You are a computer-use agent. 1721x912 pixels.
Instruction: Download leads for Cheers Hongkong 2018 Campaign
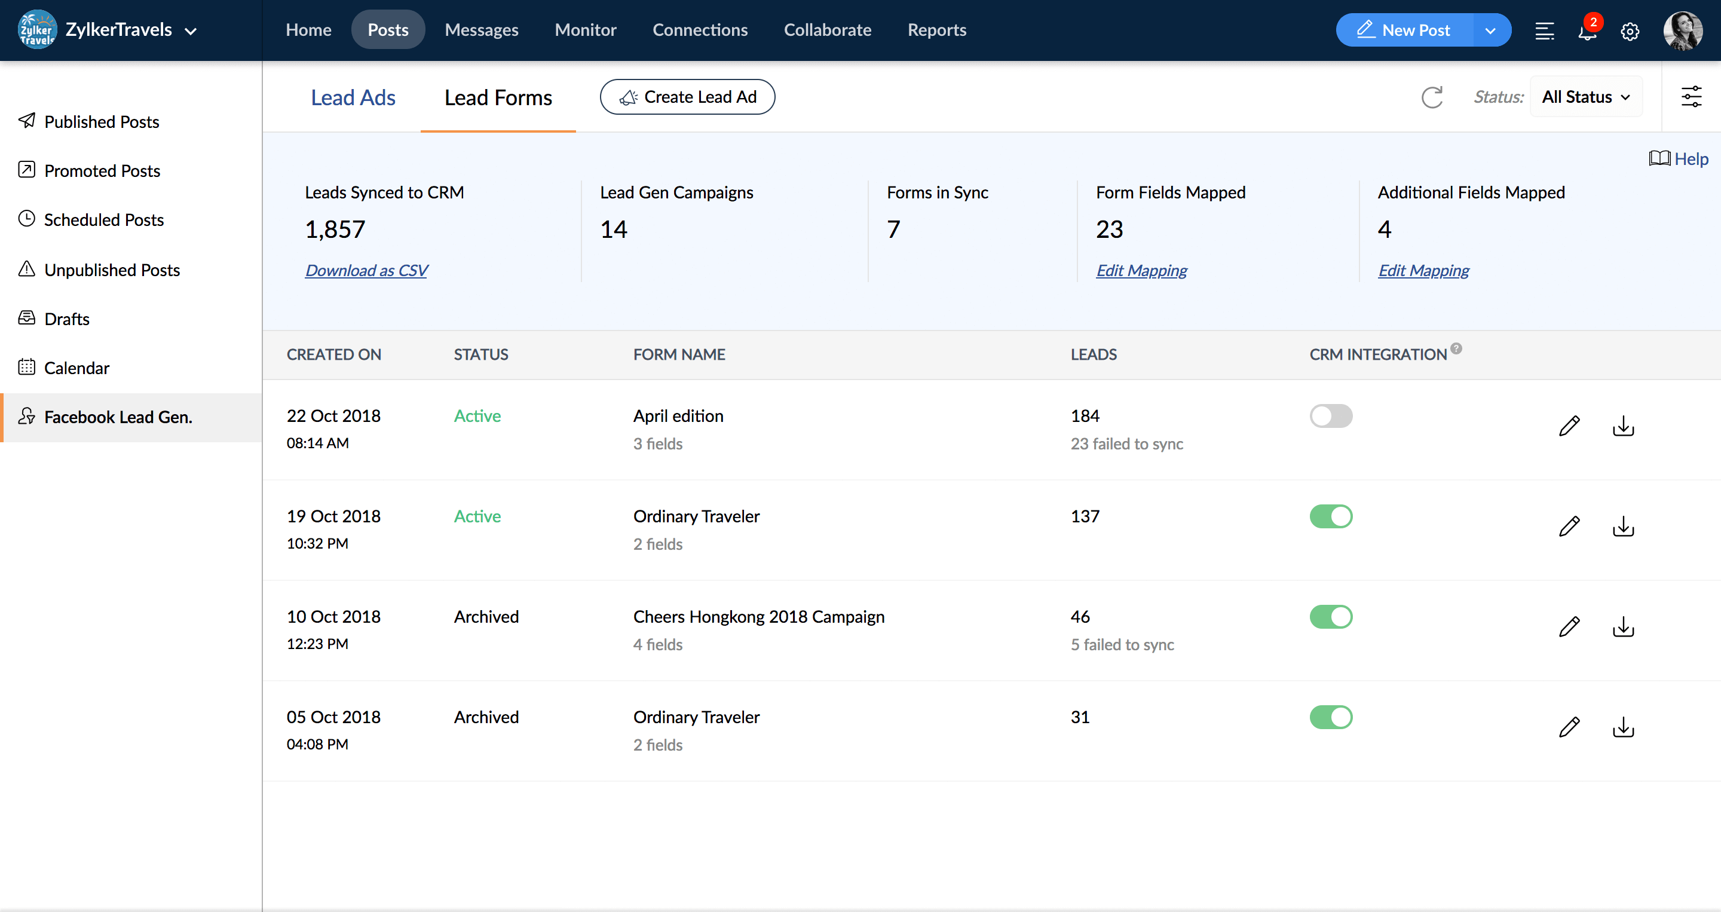pyautogui.click(x=1624, y=627)
